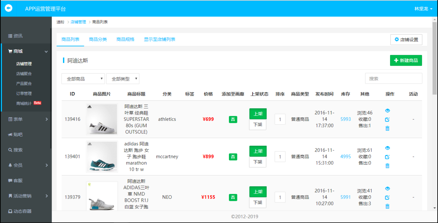Toggle 添加至画廊 否 for product 139416

click(x=233, y=119)
